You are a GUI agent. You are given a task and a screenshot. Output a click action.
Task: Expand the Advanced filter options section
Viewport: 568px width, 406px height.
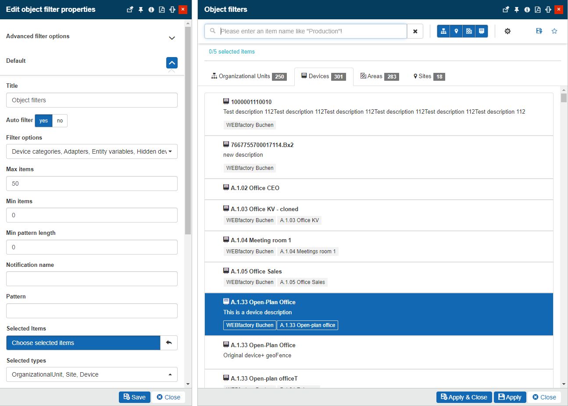(172, 38)
